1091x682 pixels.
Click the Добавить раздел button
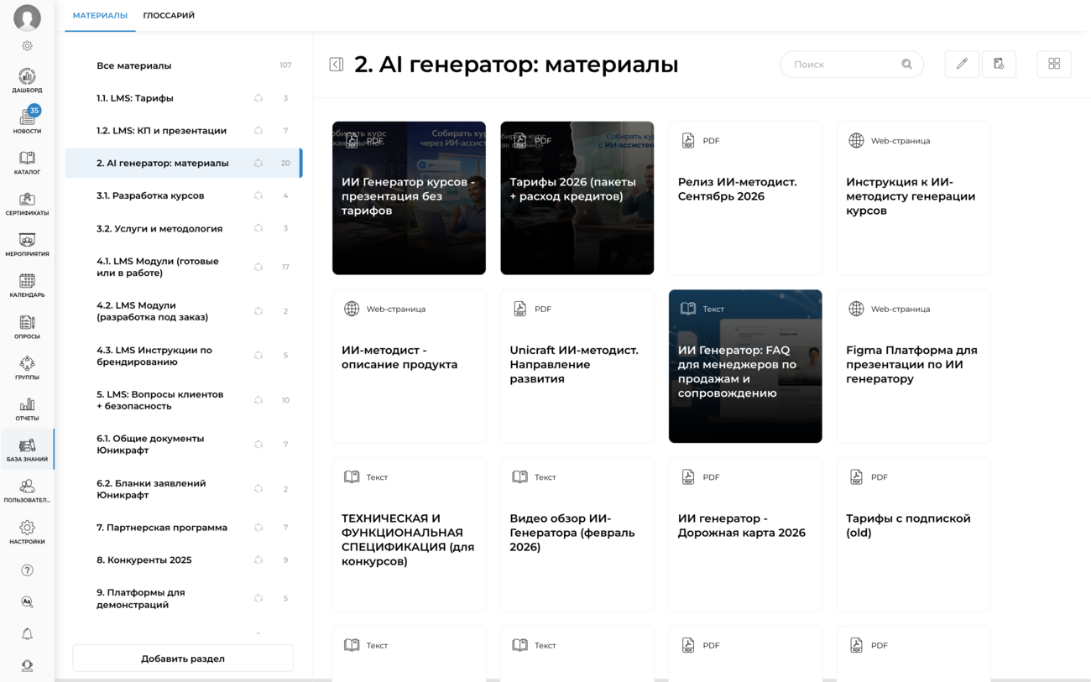click(x=183, y=659)
